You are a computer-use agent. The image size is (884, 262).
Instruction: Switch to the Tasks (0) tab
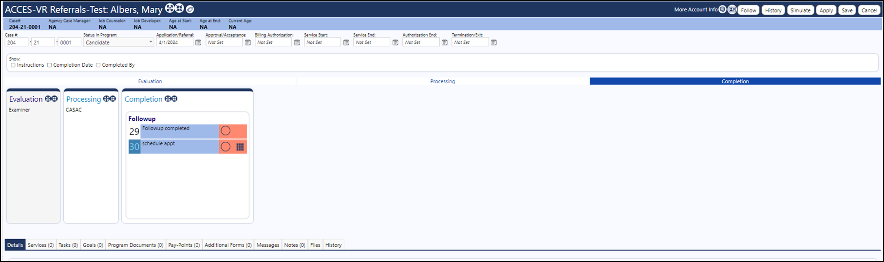[68, 245]
